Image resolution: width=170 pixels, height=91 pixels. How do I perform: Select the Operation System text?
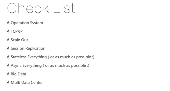pyautogui.click(x=27, y=23)
